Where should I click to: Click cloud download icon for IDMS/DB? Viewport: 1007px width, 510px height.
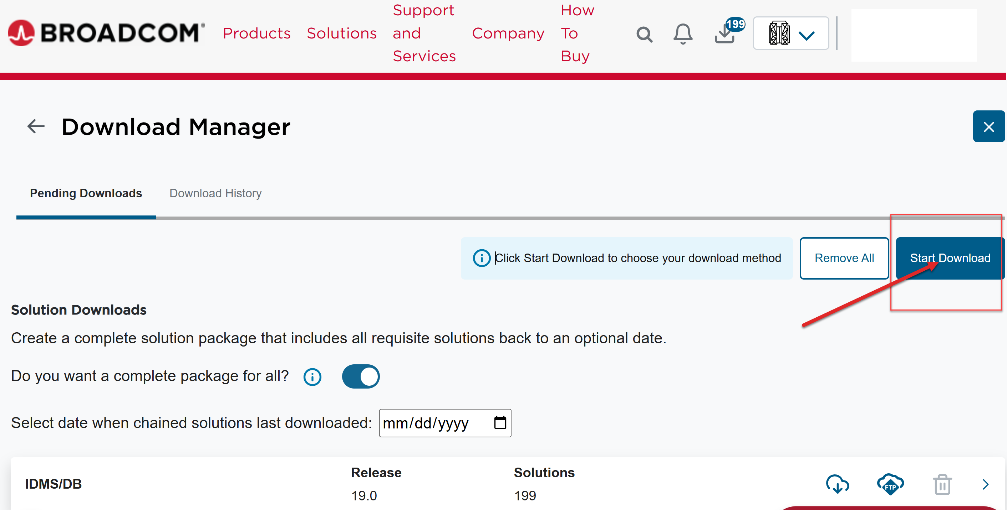pos(837,484)
